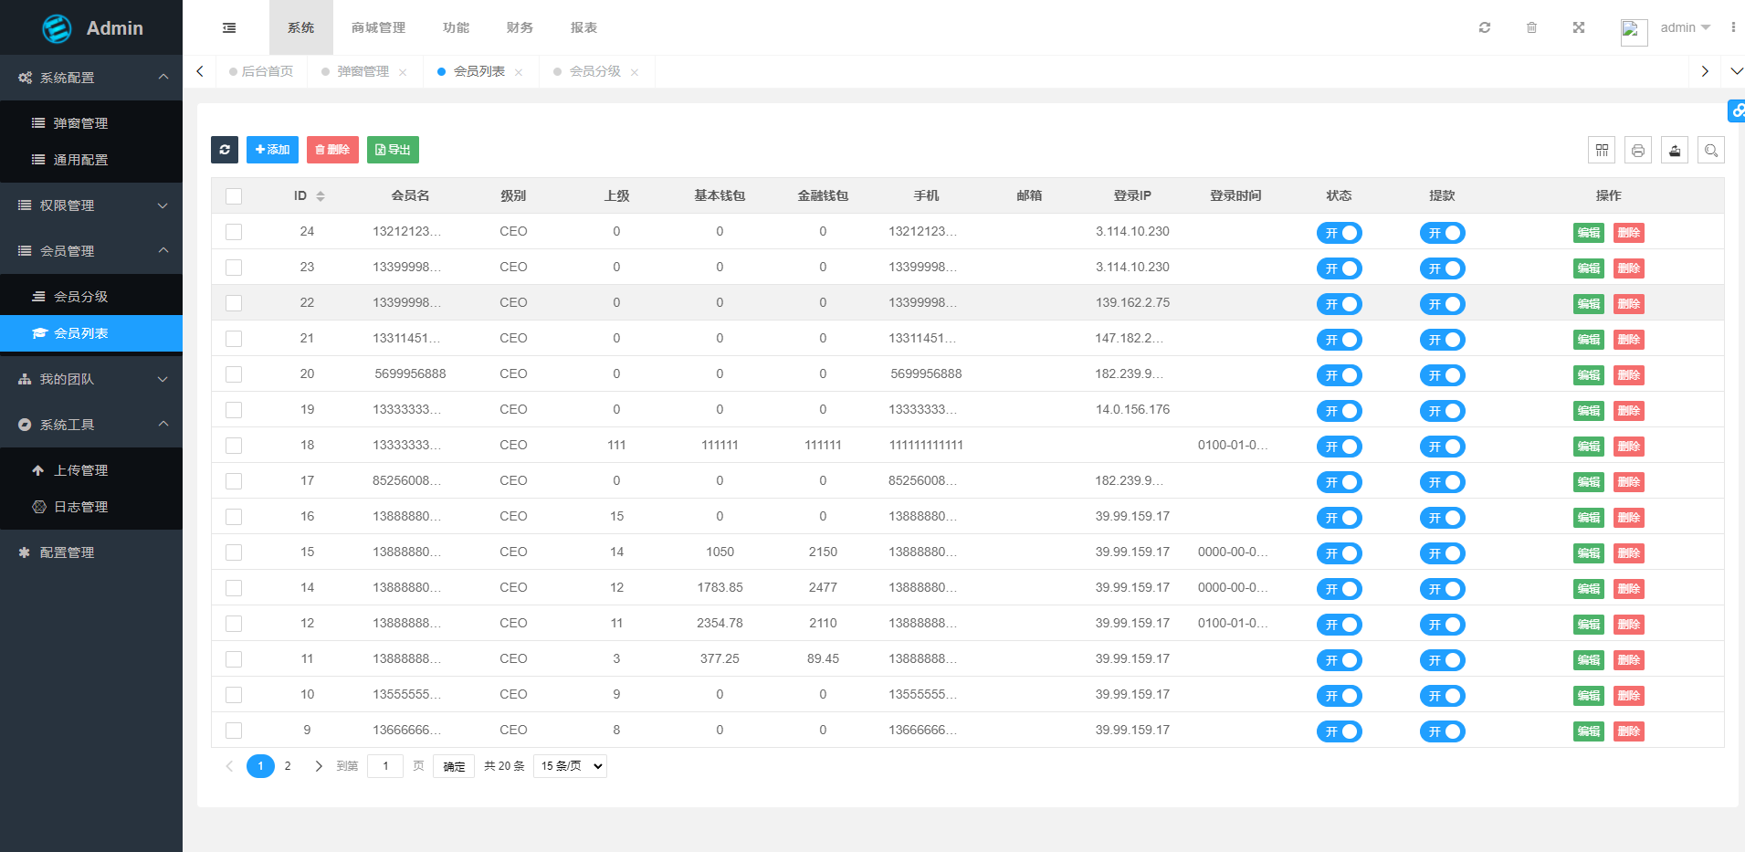Turn off 提款 switch for member ID 18
Screen dimensions: 1745x852
click(x=1443, y=447)
